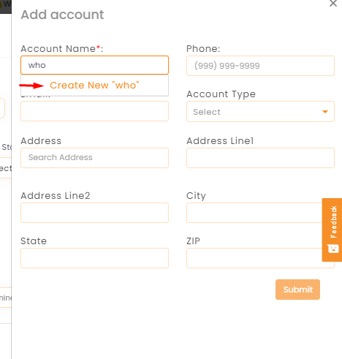Click the Feedback smiley icon

(x=333, y=249)
